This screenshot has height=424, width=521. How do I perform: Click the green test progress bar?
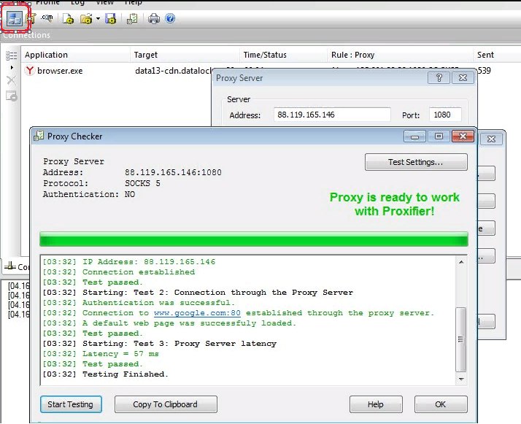[x=254, y=239]
